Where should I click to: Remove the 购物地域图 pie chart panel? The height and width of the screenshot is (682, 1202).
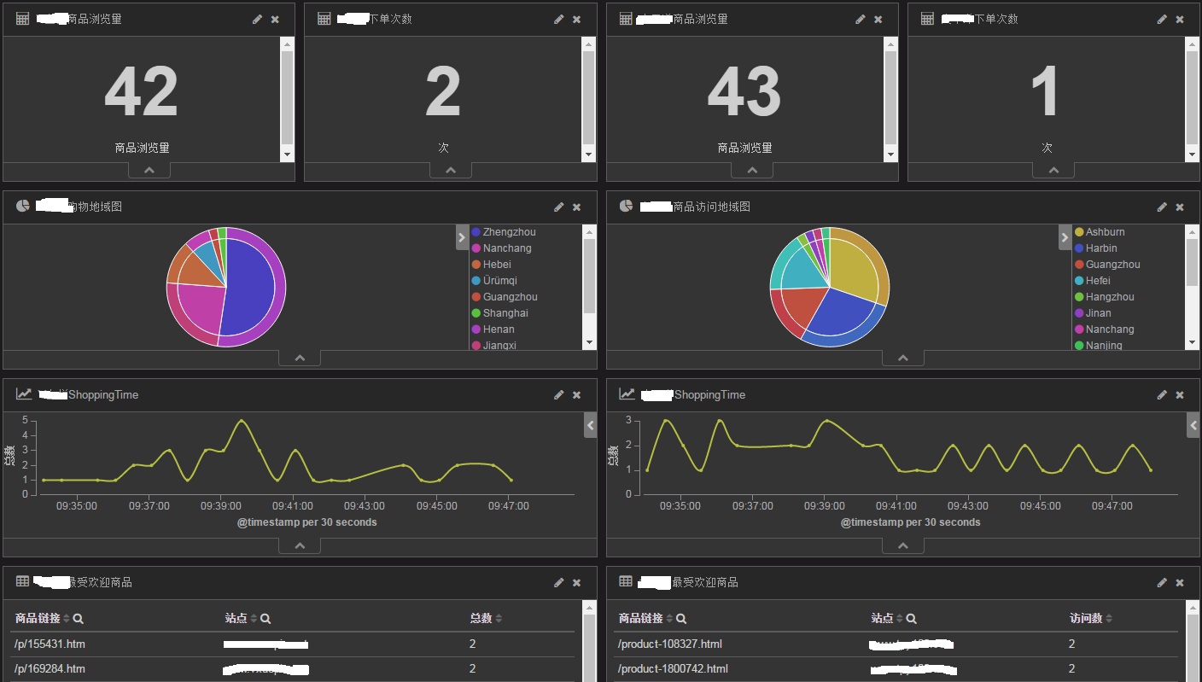(x=576, y=207)
